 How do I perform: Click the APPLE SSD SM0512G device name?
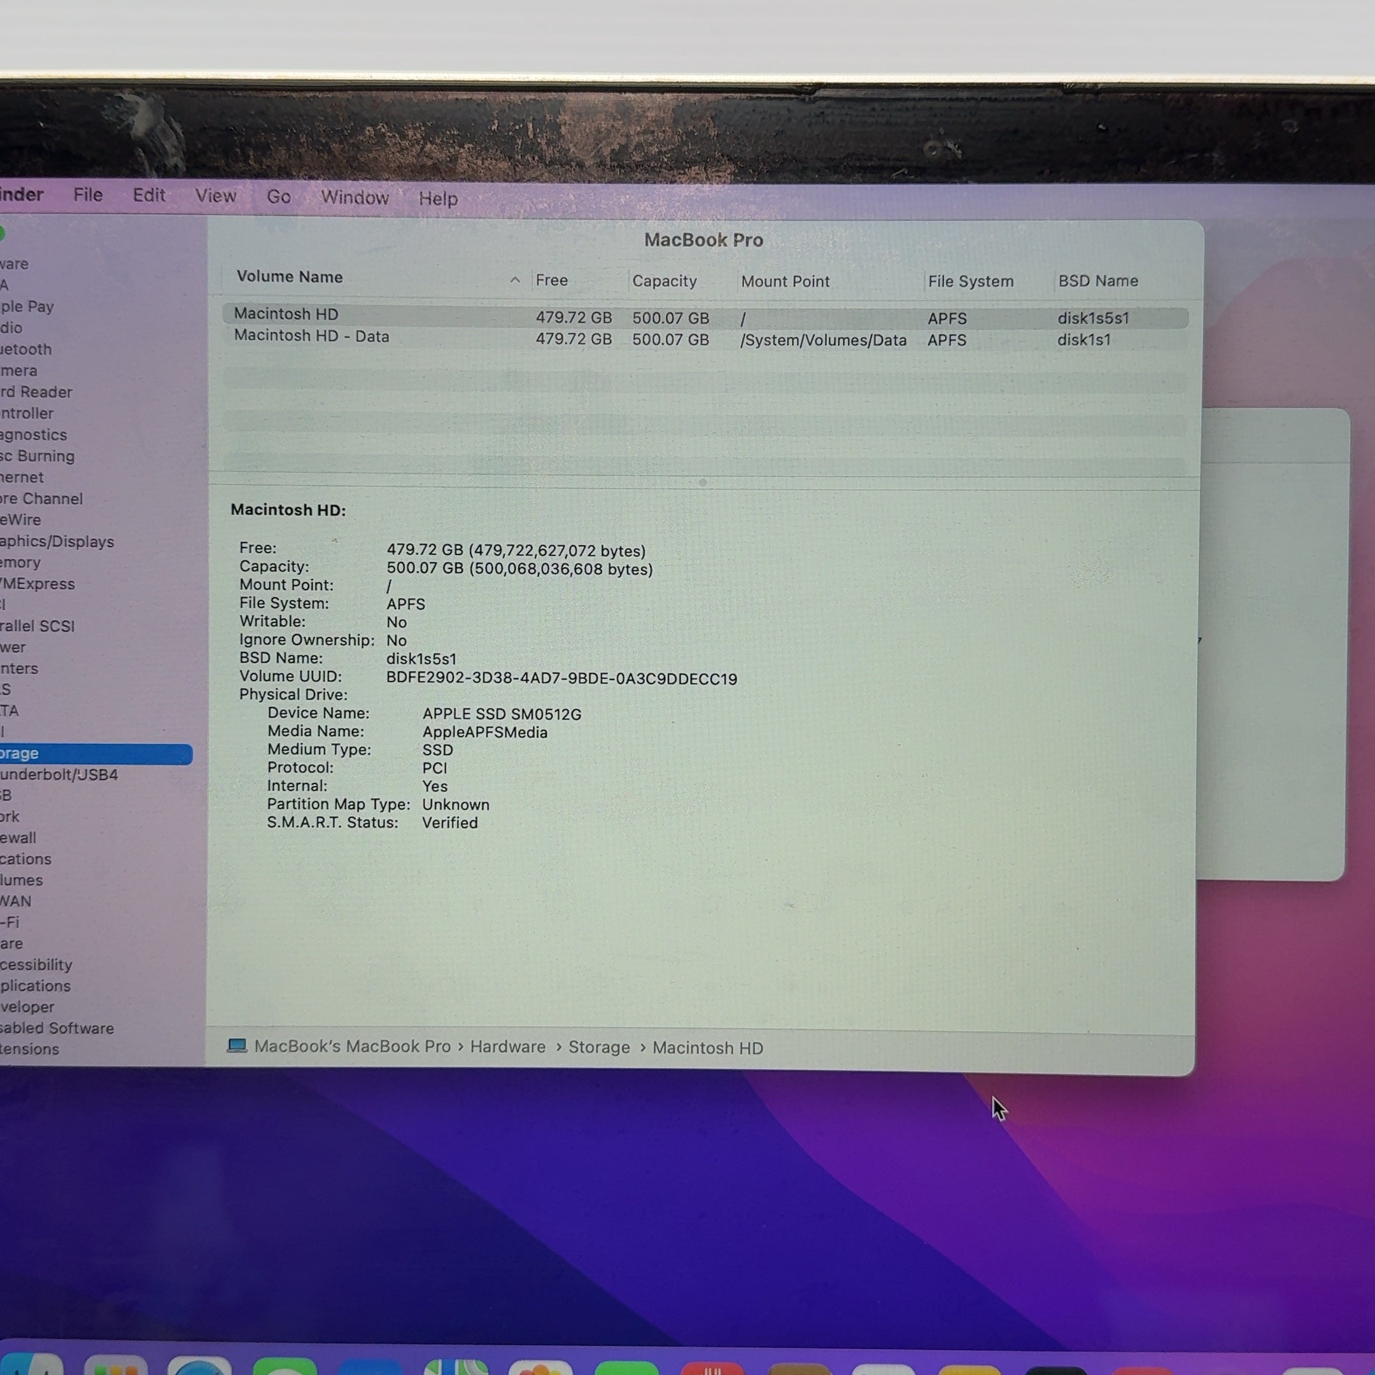click(502, 714)
